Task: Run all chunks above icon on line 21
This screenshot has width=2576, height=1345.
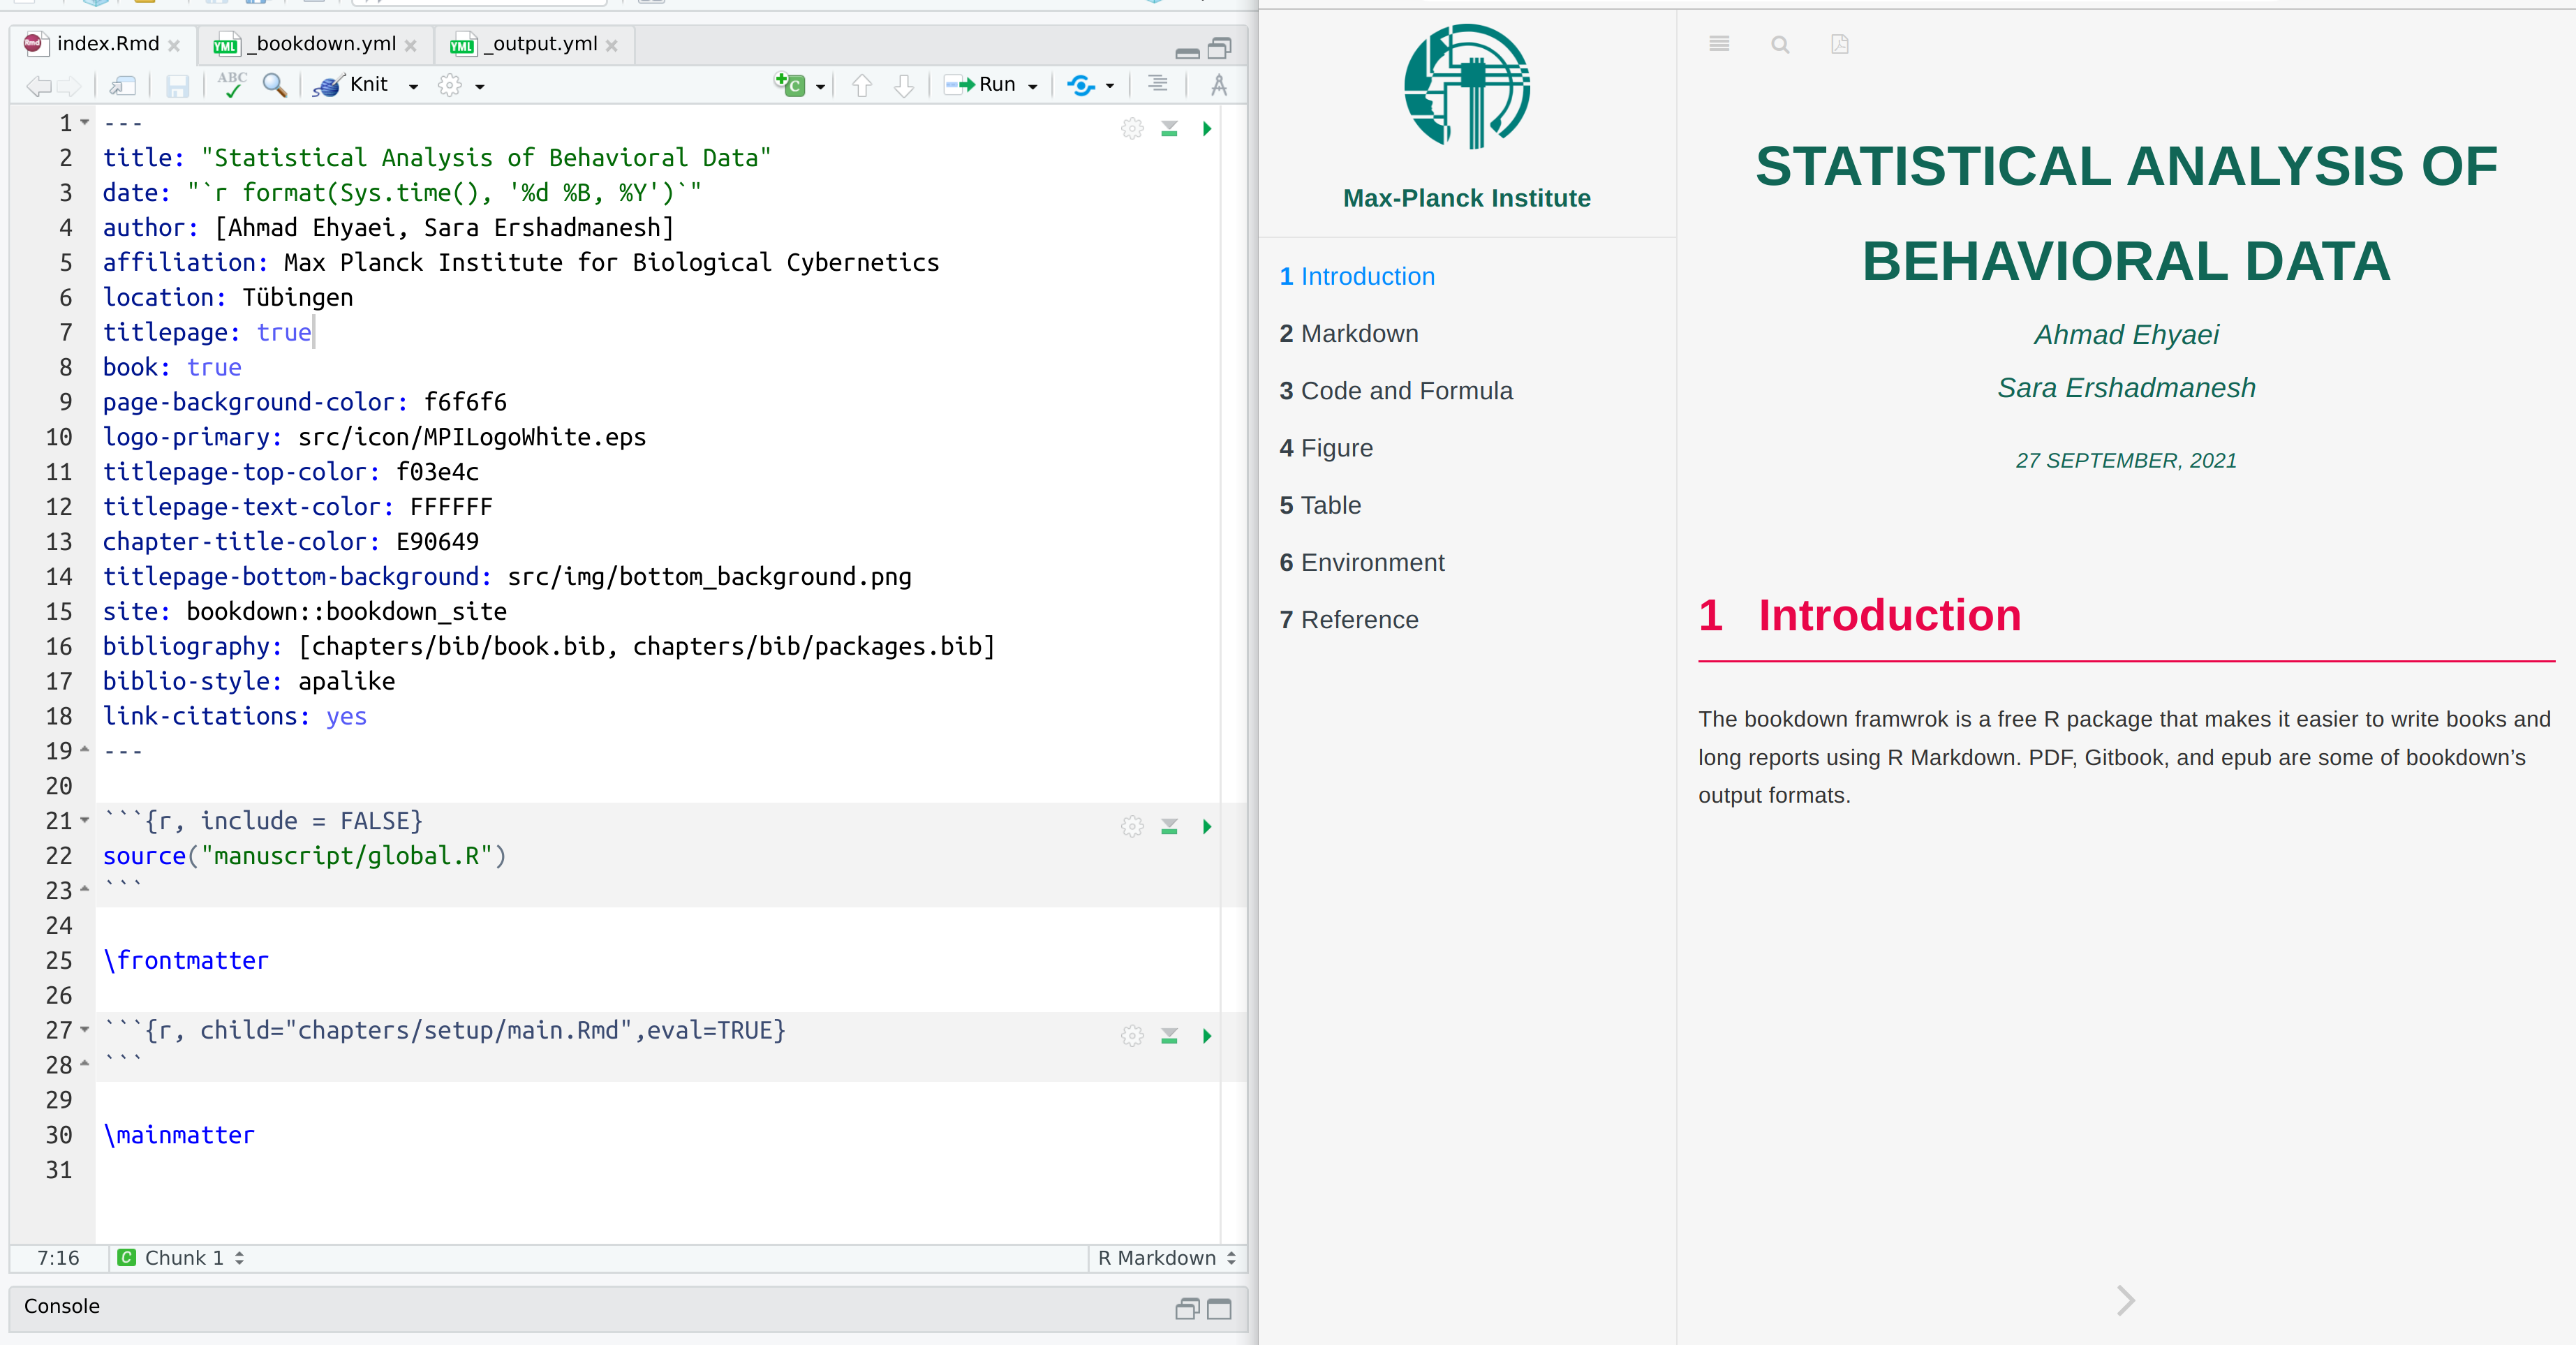Action: pyautogui.click(x=1169, y=826)
